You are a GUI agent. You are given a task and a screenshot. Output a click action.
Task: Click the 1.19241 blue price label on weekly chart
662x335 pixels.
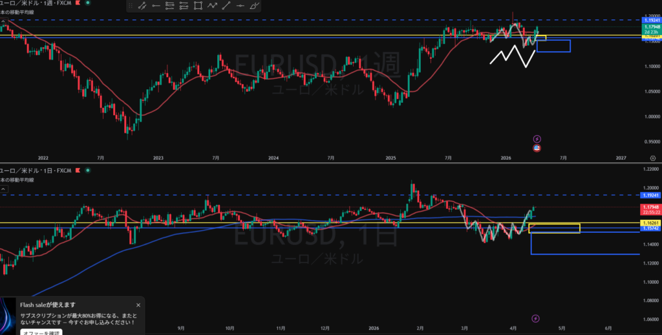[x=650, y=21]
